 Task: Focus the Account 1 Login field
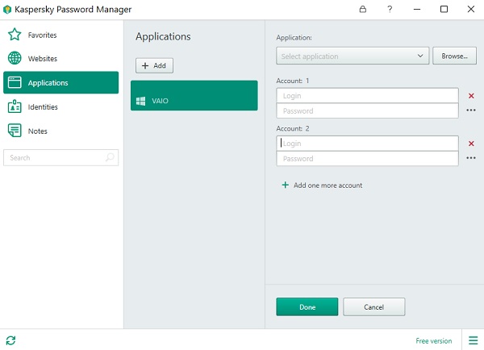pos(367,96)
